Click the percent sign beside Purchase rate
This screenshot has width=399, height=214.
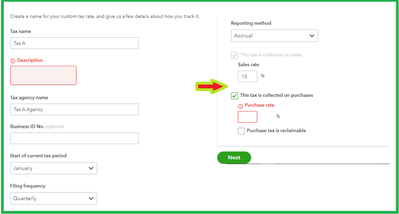[x=278, y=117]
